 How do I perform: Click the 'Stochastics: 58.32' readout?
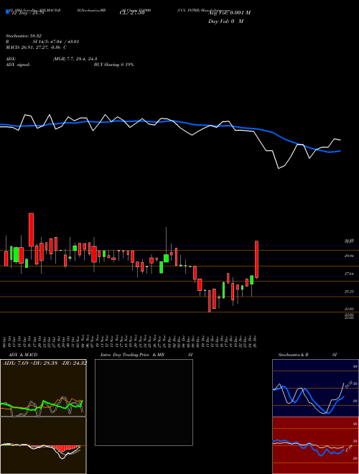click(x=24, y=36)
